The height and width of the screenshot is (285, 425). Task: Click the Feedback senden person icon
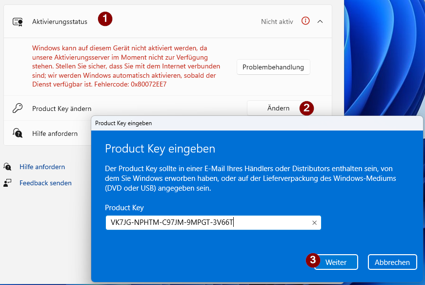click(7, 183)
